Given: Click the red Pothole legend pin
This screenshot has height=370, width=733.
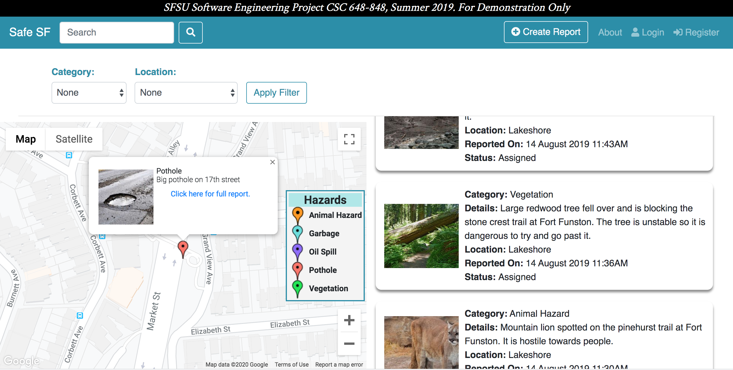Looking at the screenshot, I should point(298,270).
